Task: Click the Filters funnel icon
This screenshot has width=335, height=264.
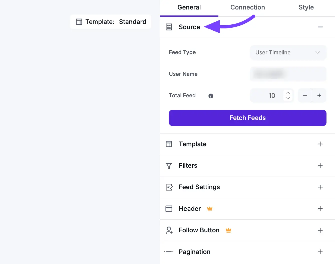Action: tap(169, 166)
